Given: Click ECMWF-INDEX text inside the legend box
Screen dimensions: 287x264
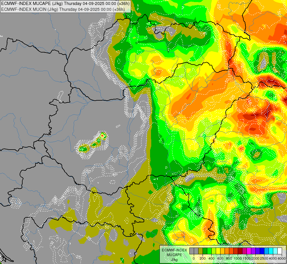Looking at the screenshot, I should point(174,250).
